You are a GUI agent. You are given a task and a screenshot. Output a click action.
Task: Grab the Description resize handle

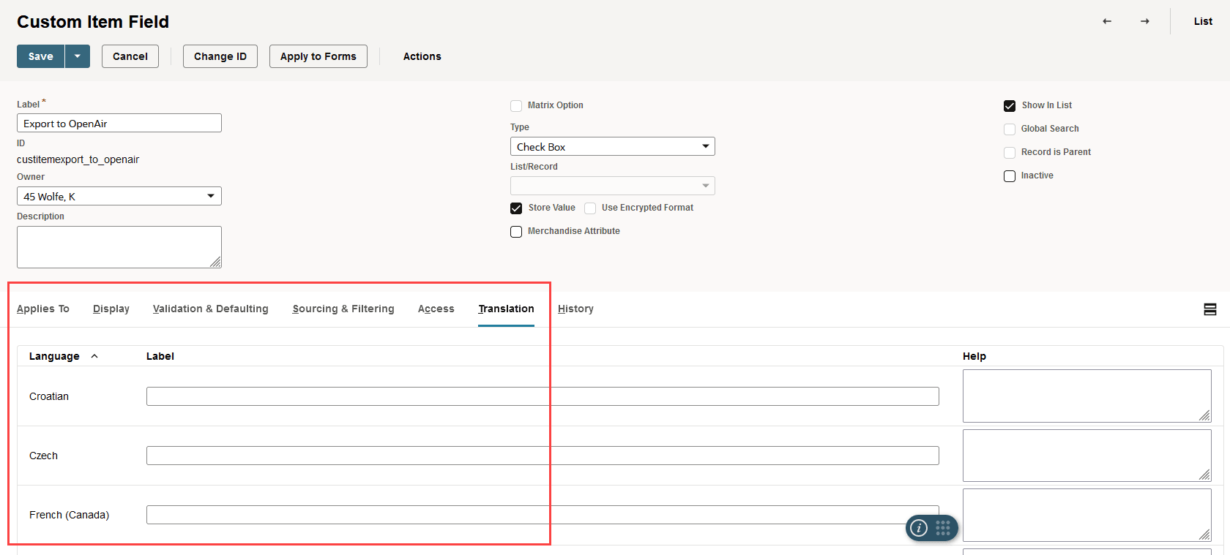pos(216,263)
